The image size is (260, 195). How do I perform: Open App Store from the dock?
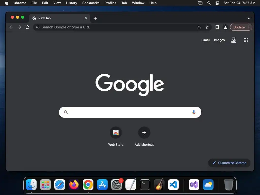coord(102,185)
